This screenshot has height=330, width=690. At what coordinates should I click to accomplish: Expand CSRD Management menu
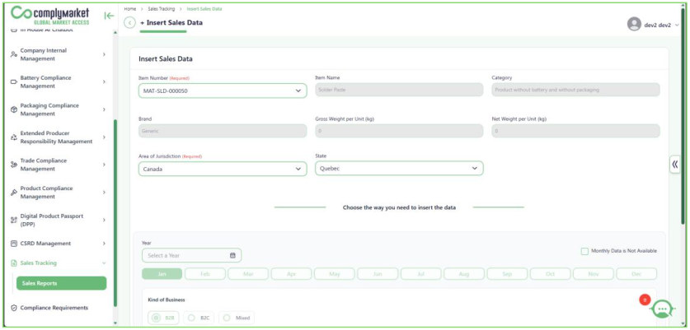pyautogui.click(x=105, y=244)
